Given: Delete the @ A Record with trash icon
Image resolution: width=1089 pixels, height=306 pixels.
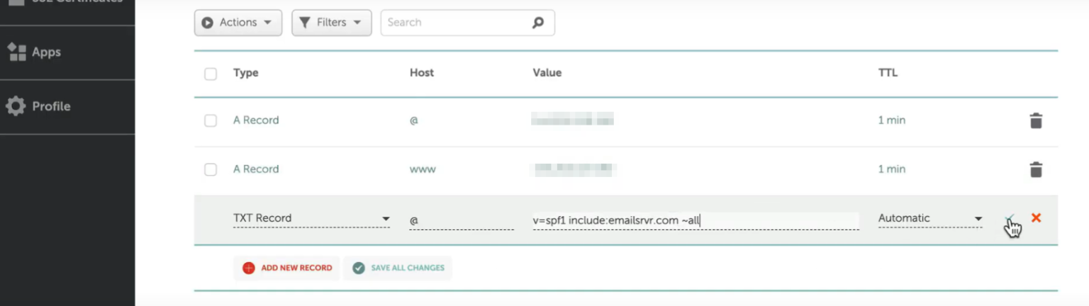Looking at the screenshot, I should pos(1036,121).
